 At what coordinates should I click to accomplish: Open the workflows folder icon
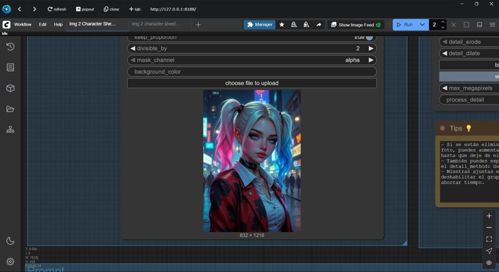coord(10,109)
